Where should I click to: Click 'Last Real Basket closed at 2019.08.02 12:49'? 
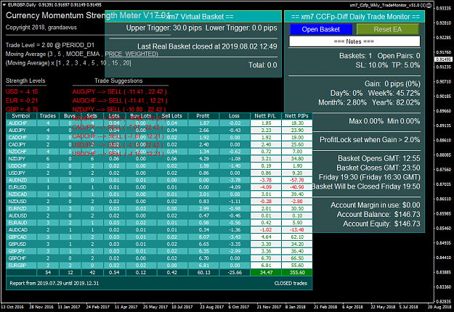pos(207,46)
